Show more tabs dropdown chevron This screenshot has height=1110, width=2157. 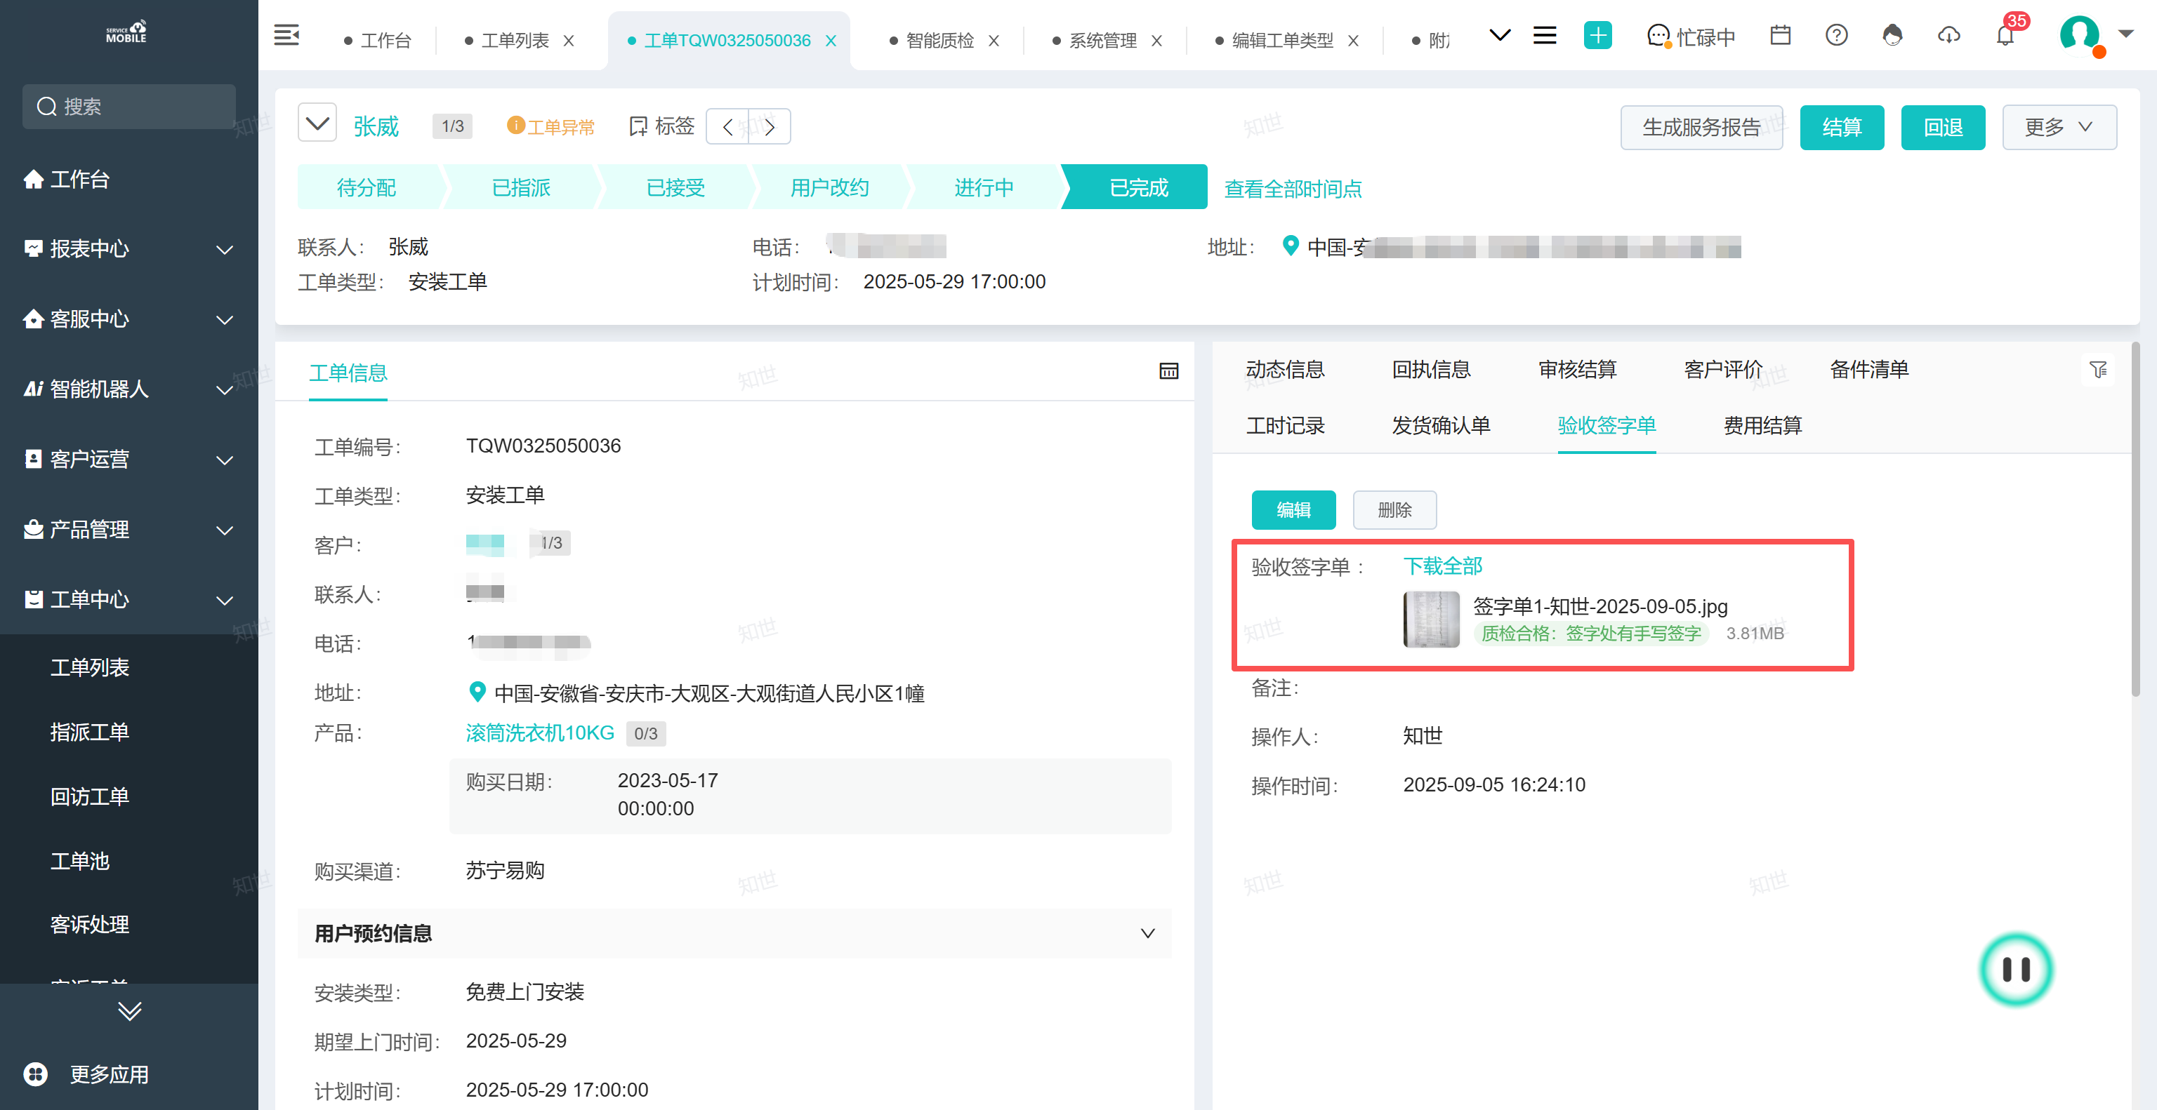[1500, 35]
